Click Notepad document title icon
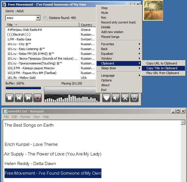The width and height of the screenshot is (187, 182). point(5,111)
